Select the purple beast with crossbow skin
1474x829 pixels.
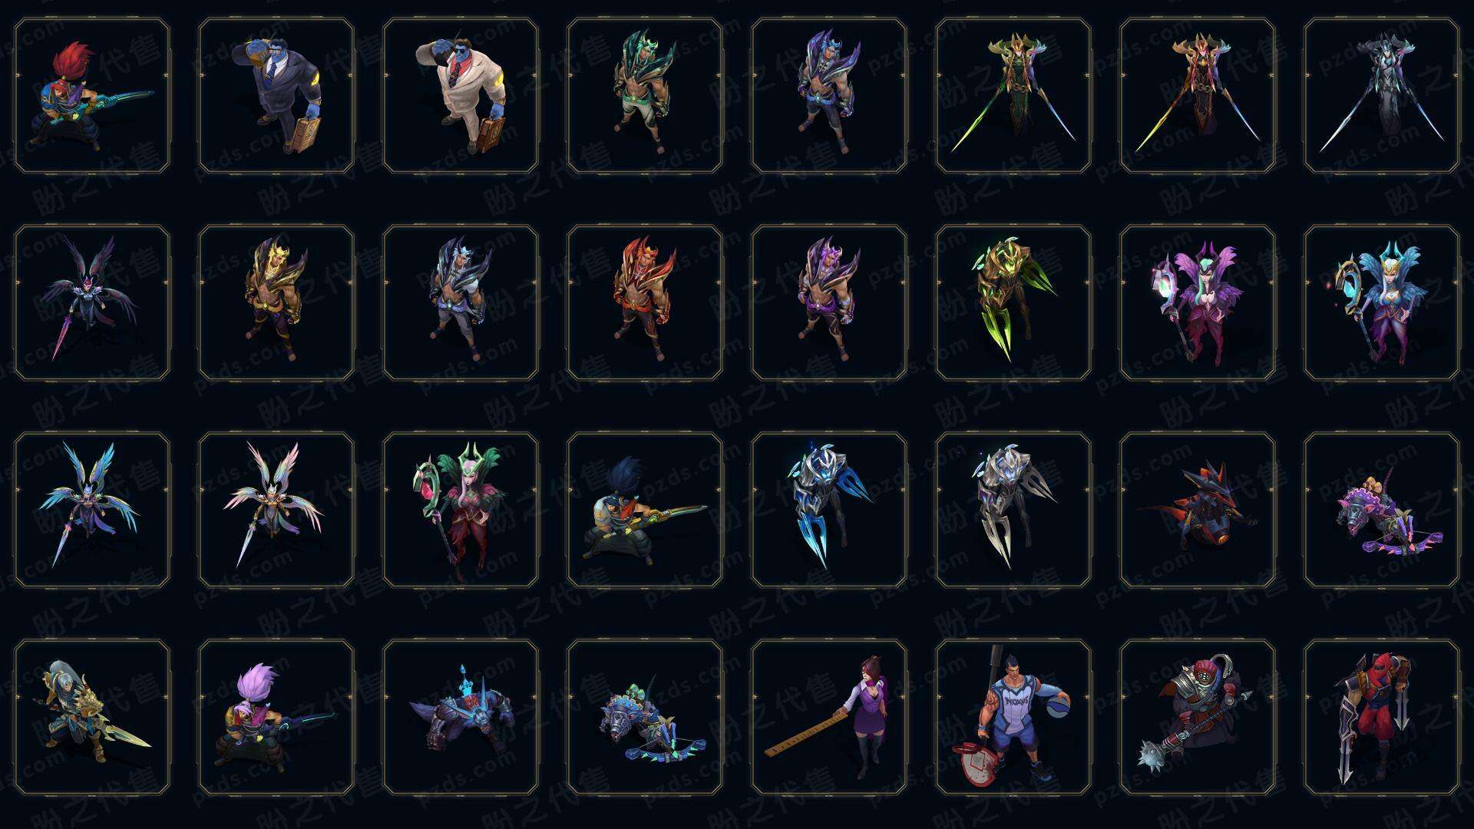point(1382,510)
